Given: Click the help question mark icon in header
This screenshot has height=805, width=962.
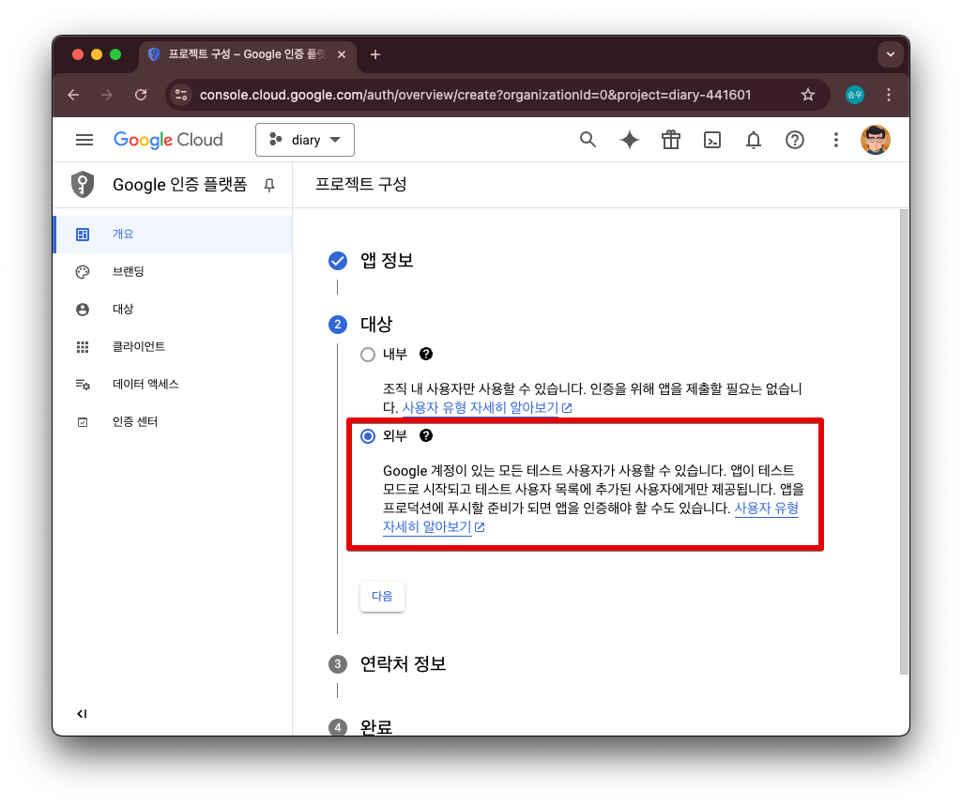Looking at the screenshot, I should pos(795,140).
